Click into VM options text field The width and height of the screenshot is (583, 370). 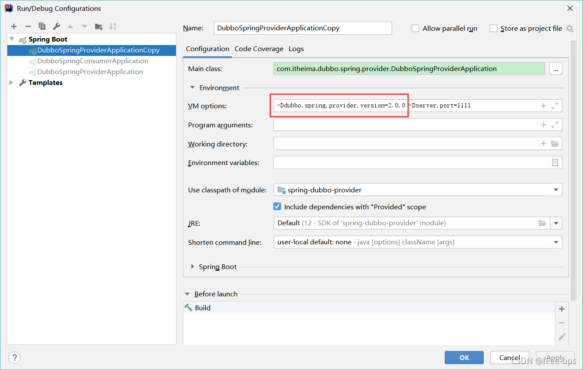[x=418, y=106]
